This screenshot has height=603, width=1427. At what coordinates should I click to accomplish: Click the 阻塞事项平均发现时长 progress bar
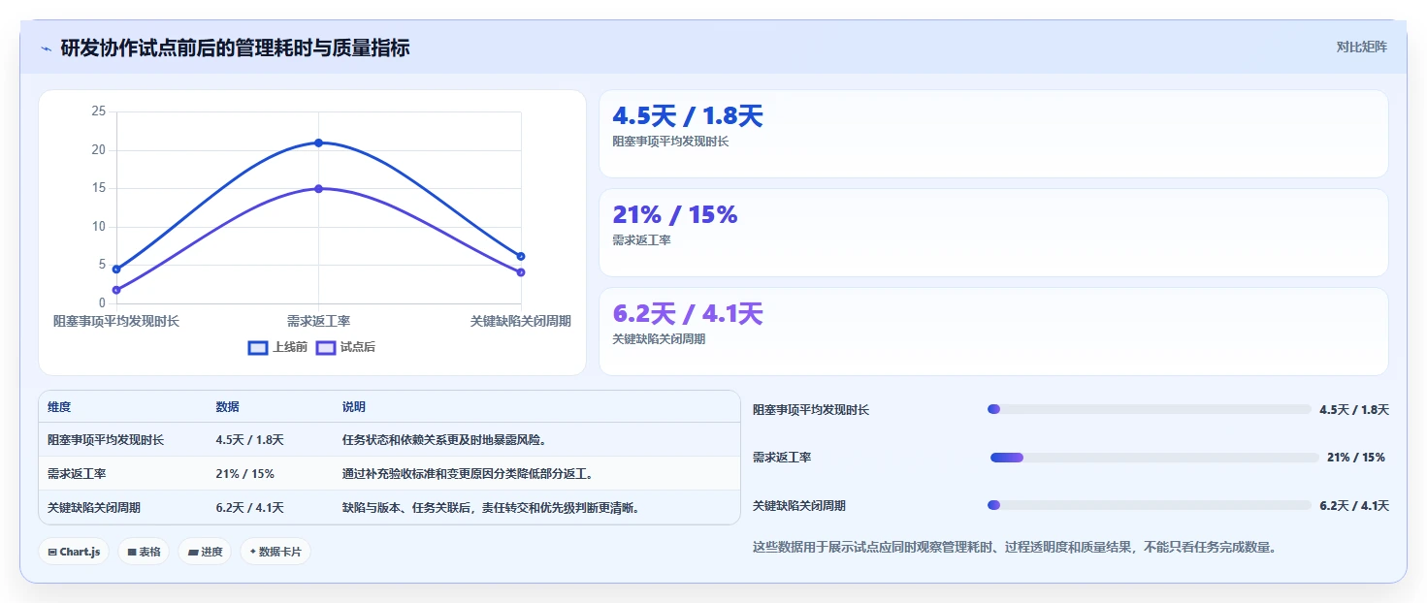coord(1149,409)
